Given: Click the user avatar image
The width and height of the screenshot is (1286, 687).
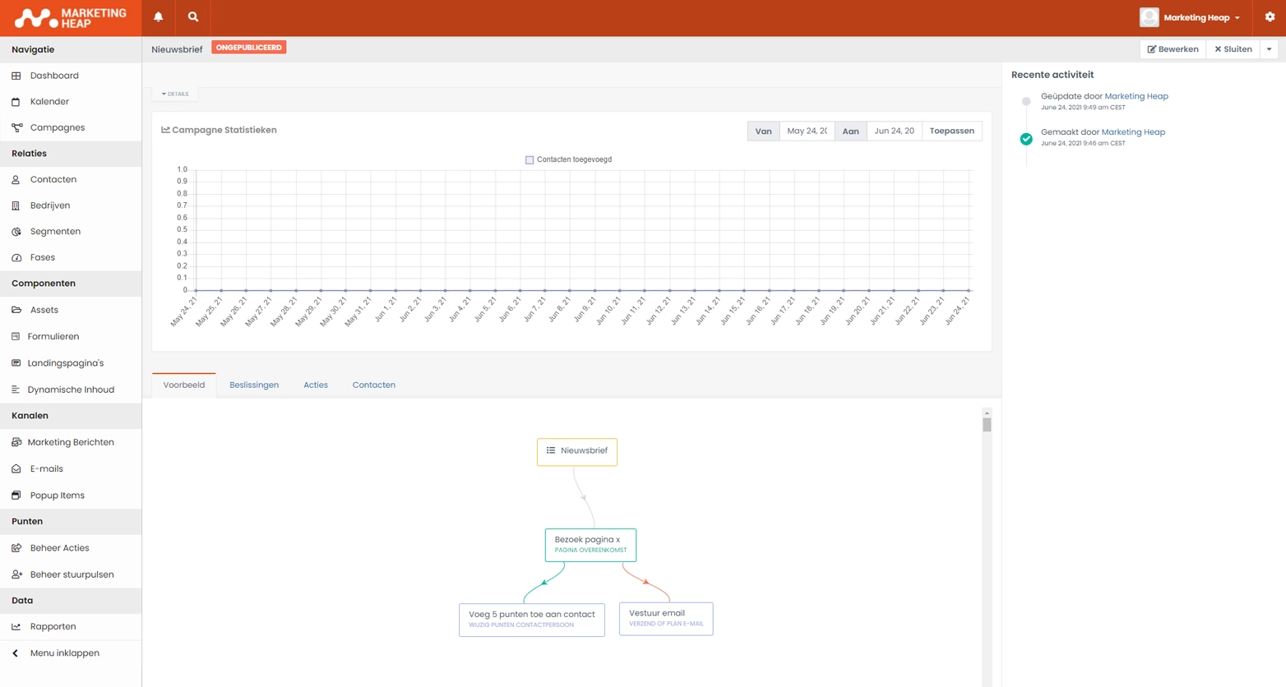Looking at the screenshot, I should coord(1150,17).
